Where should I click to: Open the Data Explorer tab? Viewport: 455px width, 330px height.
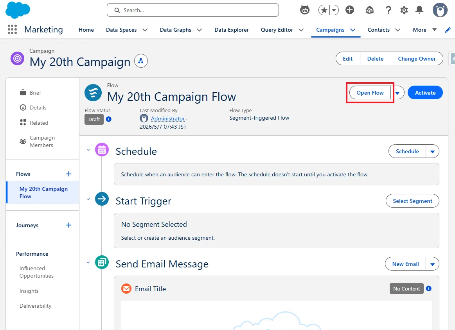pyautogui.click(x=232, y=30)
